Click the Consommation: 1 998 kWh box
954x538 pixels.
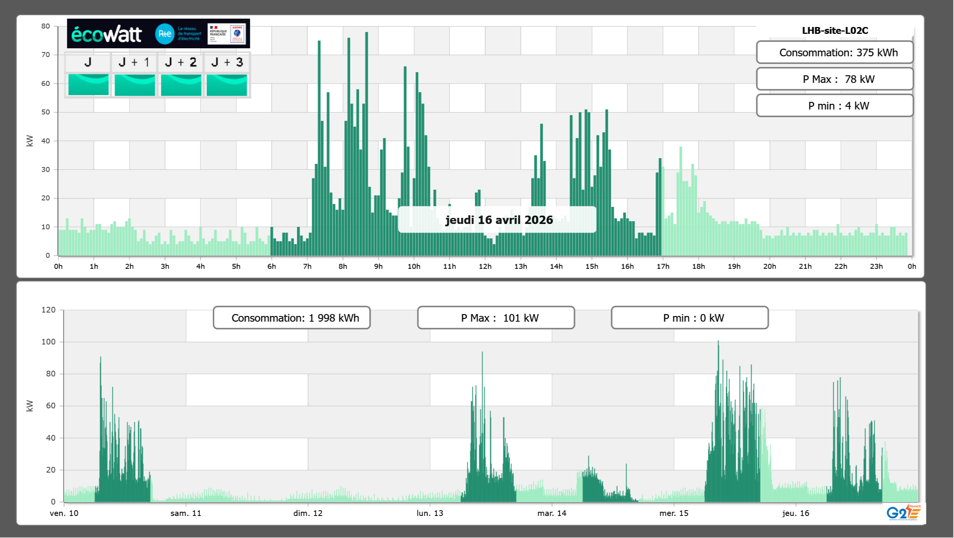click(x=291, y=318)
